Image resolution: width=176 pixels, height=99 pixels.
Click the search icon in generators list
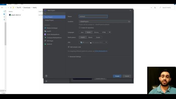45,14
